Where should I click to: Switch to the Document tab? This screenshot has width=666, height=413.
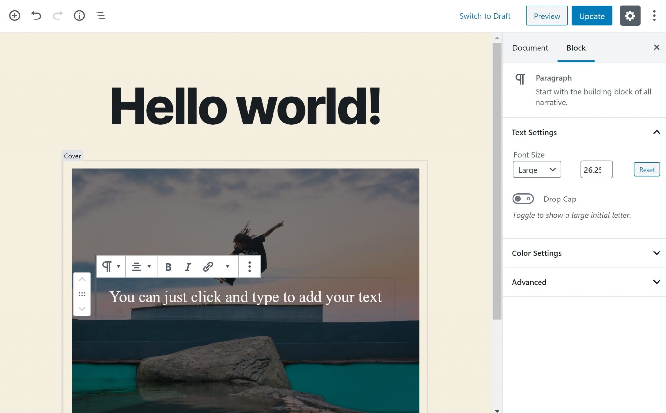point(530,47)
